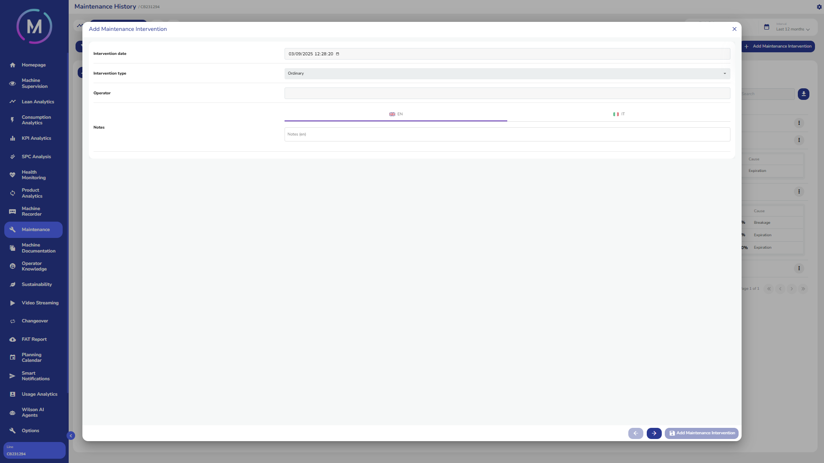Click the settings gear icon top right
Image resolution: width=824 pixels, height=463 pixels.
pos(819,7)
